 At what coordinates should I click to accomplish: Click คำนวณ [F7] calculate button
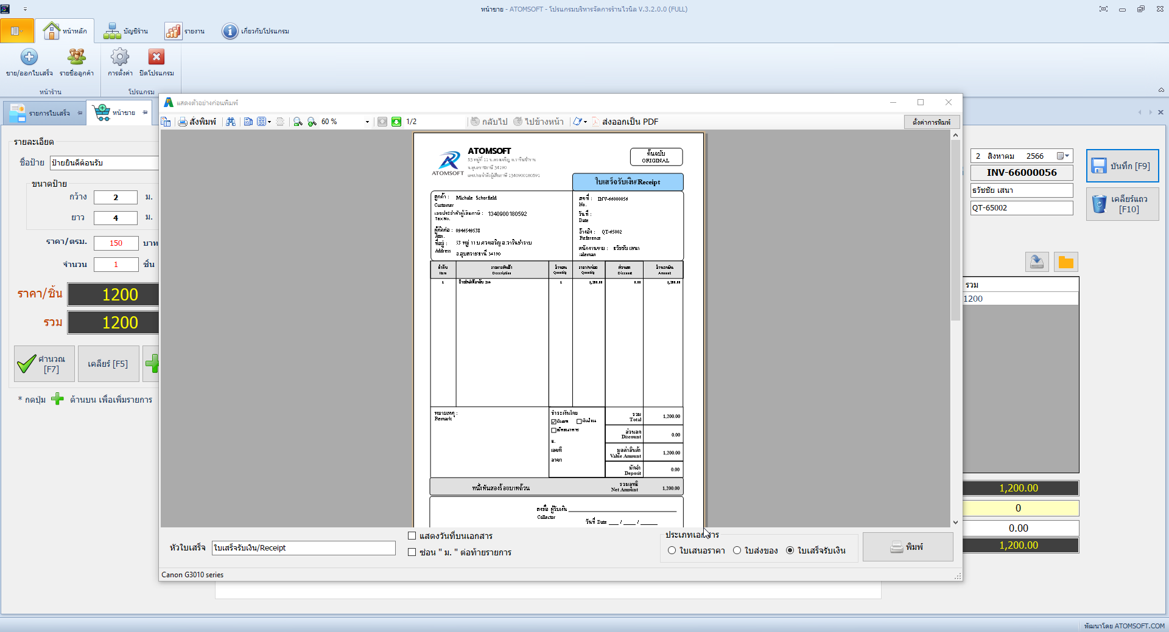(x=44, y=364)
